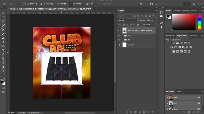Hide the 360_F_630882 smart object layer
This screenshot has height=114, width=204.
point(119,31)
